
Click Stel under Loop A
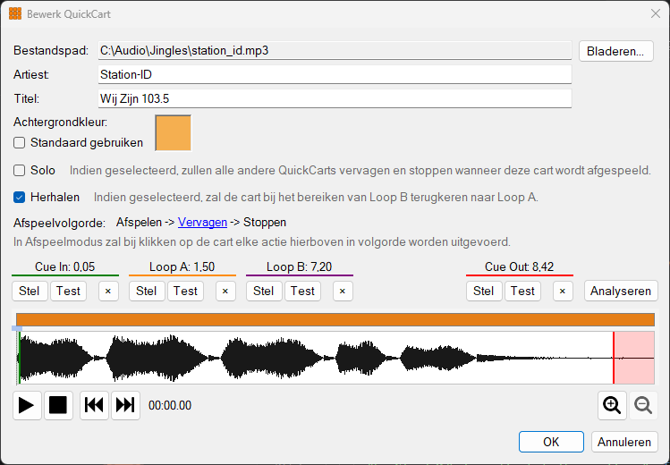[147, 292]
